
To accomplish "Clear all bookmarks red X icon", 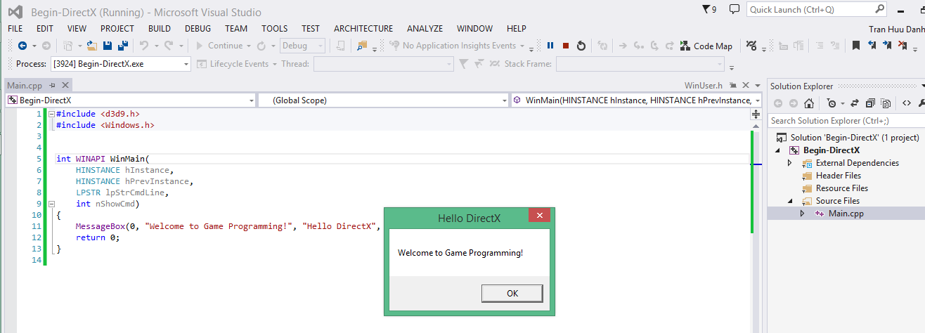I will (903, 46).
